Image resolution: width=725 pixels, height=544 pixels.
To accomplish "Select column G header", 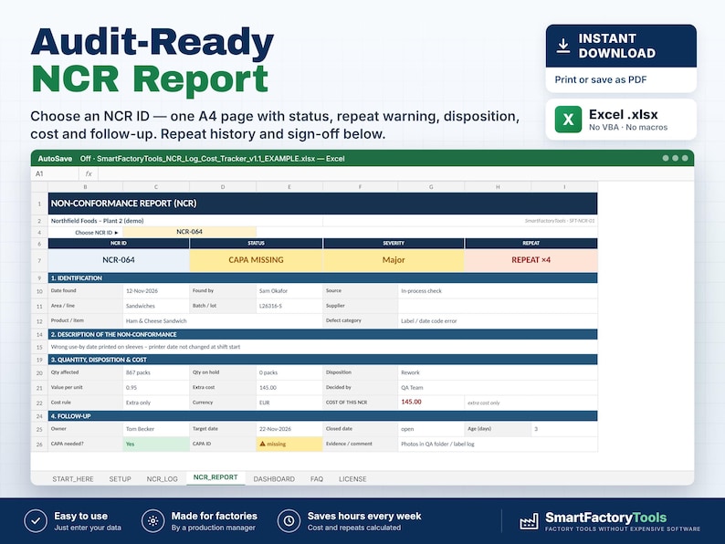I will click(431, 187).
